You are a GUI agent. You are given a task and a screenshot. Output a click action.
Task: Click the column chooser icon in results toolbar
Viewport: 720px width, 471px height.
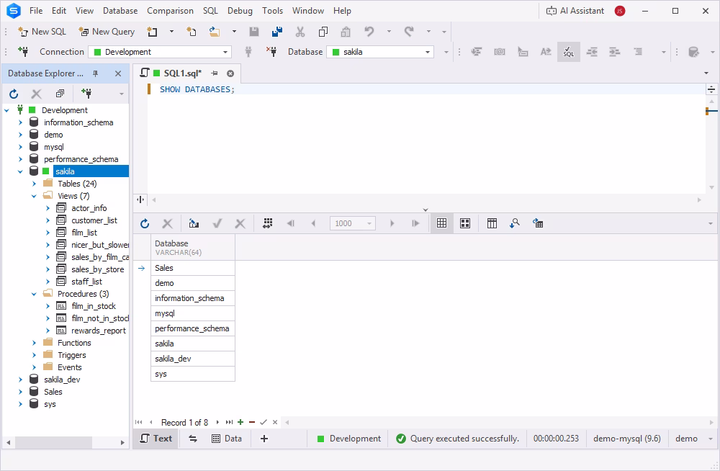click(492, 223)
